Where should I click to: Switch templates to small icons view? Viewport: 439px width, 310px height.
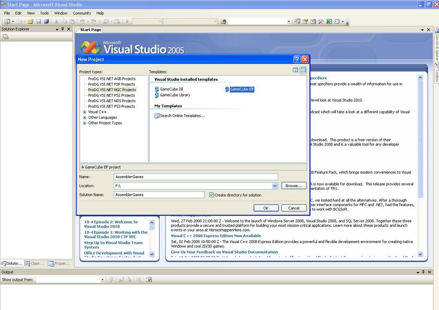303,70
